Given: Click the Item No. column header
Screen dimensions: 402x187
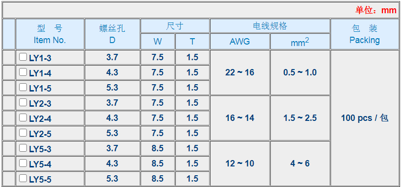Looking at the screenshot, I should 50,34.
